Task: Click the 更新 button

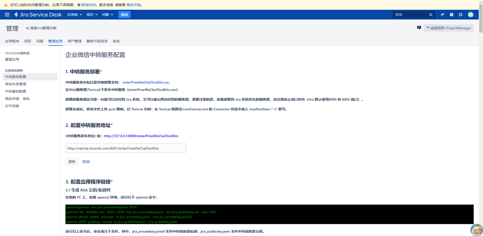Action: (72, 162)
